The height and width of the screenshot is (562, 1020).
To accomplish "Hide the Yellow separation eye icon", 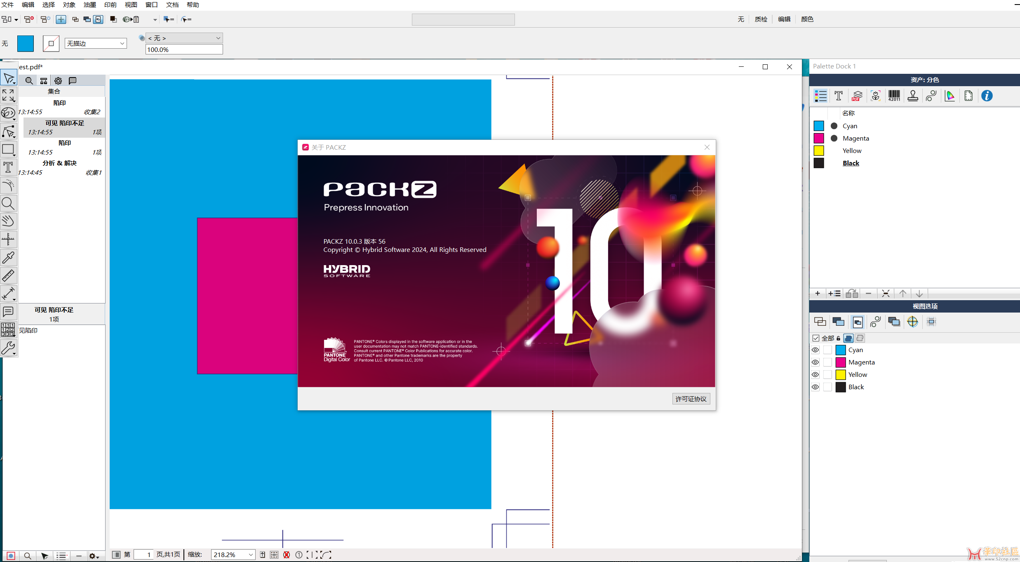I will [x=816, y=375].
